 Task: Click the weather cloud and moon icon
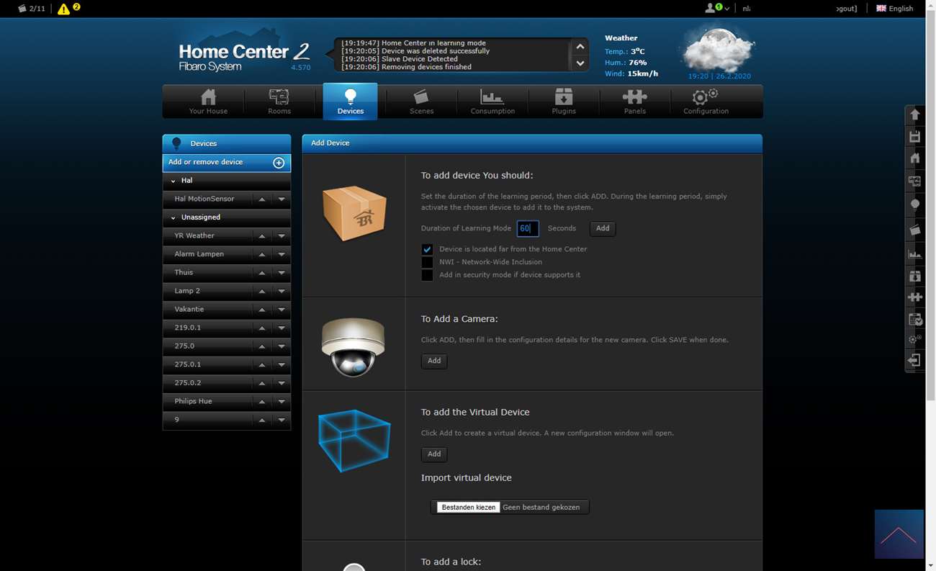point(717,49)
